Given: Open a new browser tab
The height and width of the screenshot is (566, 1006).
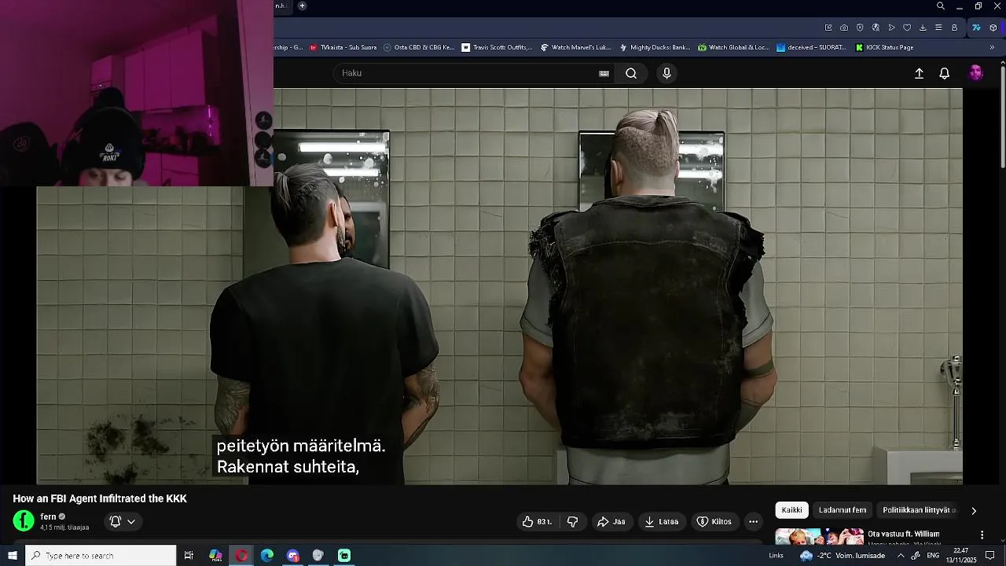Looking at the screenshot, I should 302,6.
